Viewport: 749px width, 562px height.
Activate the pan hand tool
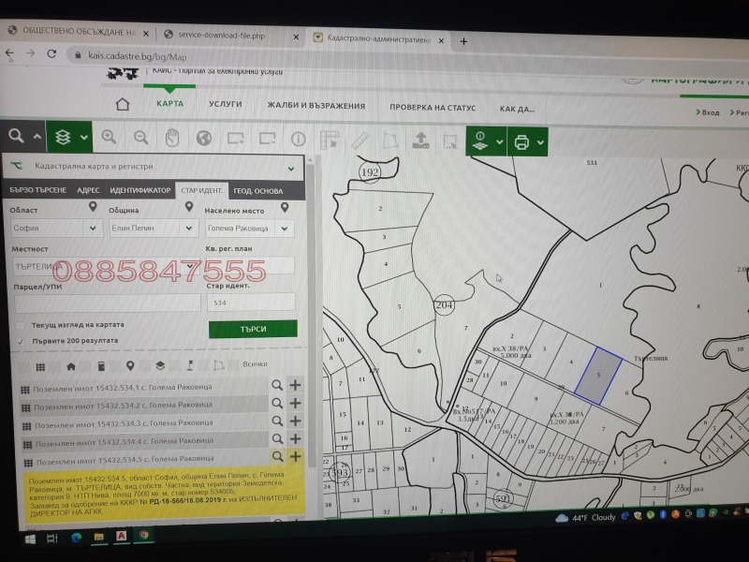pos(171,138)
